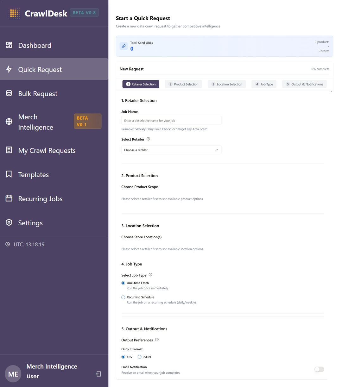The width and height of the screenshot is (342, 387).
Task: Select the Recurring Schedule radio option
Action: (x=123, y=297)
